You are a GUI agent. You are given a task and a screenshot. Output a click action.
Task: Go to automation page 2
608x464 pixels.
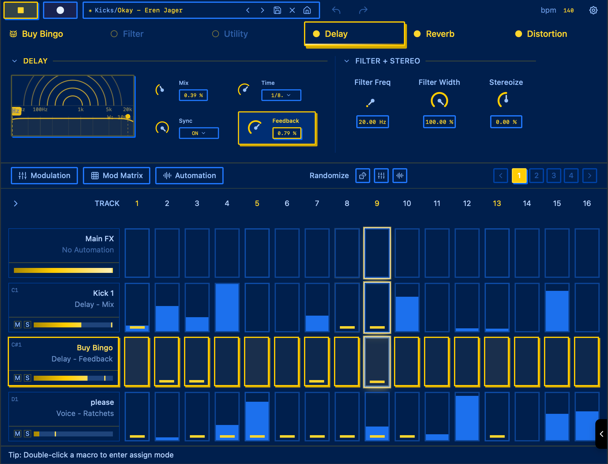(537, 176)
